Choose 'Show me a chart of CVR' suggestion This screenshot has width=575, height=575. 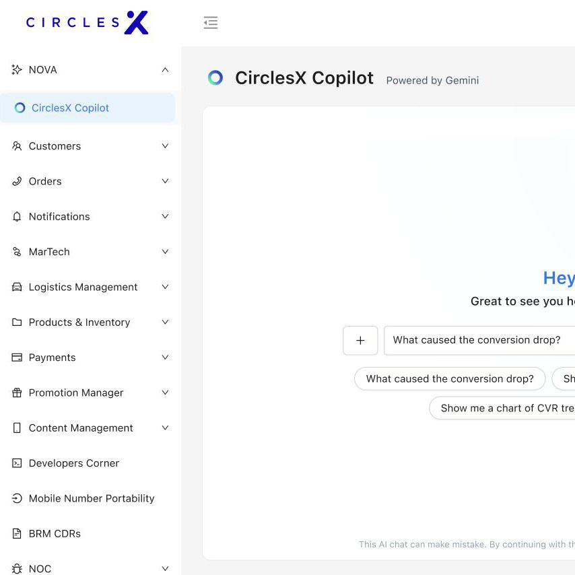[x=502, y=408]
